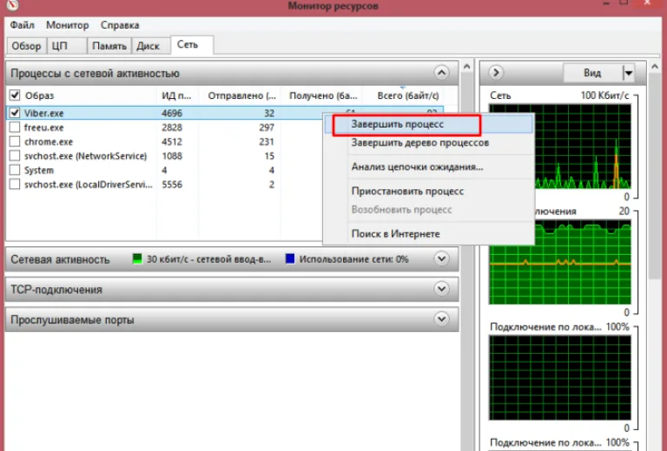This screenshot has width=667, height=451.
Task: Collapse the graphs pane with the arrow button
Action: [x=496, y=73]
